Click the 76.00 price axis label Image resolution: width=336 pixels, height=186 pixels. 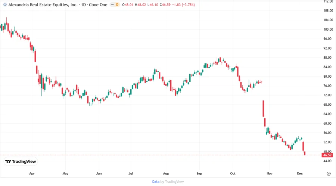pyautogui.click(x=327, y=86)
